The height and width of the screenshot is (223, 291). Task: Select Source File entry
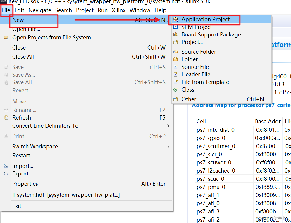pyautogui.click(x=221, y=67)
